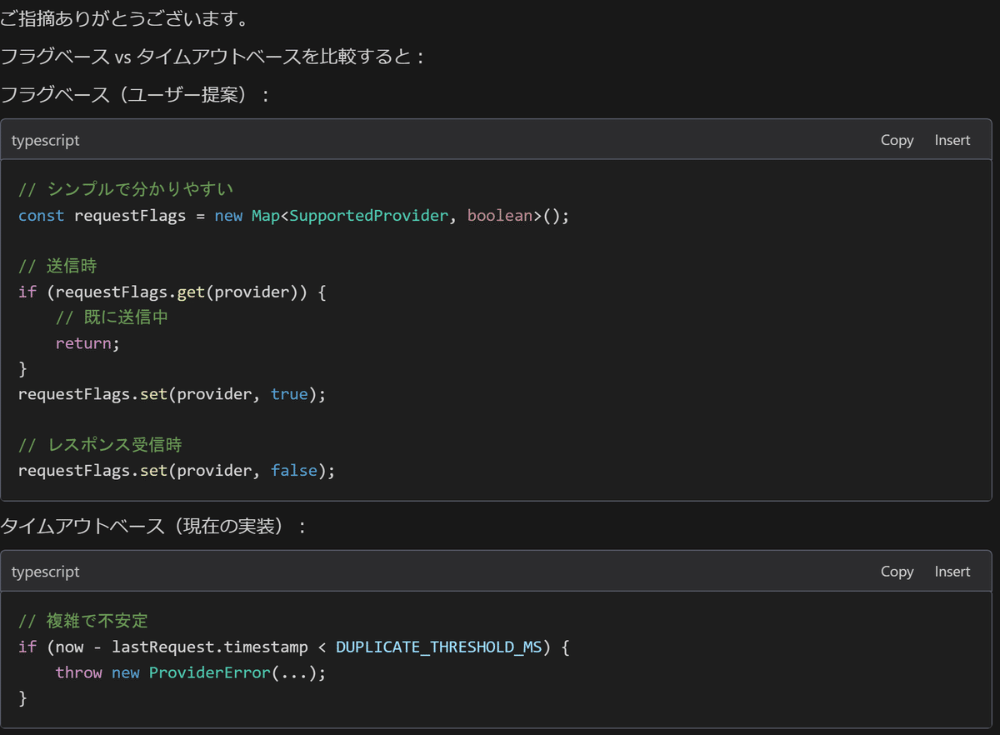Click the second code block's typescript label
Image resolution: width=1000 pixels, height=735 pixels.
(46, 572)
